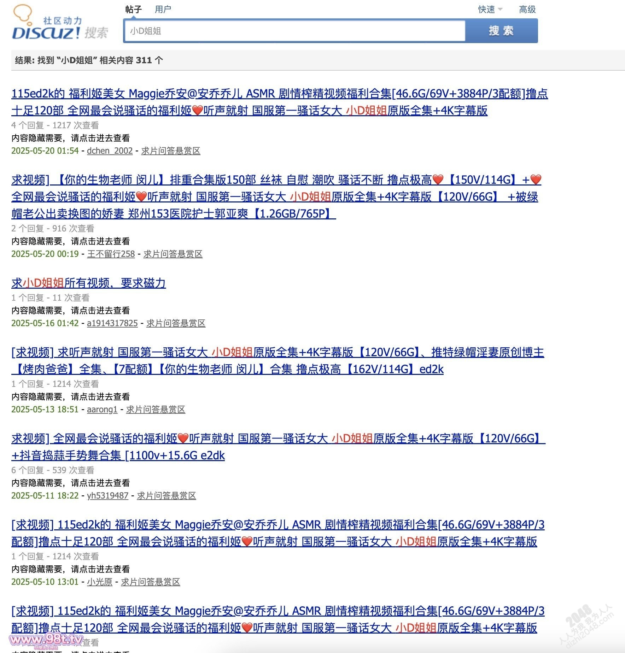The height and width of the screenshot is (653, 625).
Task: Focus the search text input field
Action: [294, 31]
